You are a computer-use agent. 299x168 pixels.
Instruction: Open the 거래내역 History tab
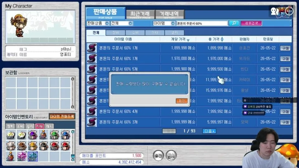[x=169, y=15]
